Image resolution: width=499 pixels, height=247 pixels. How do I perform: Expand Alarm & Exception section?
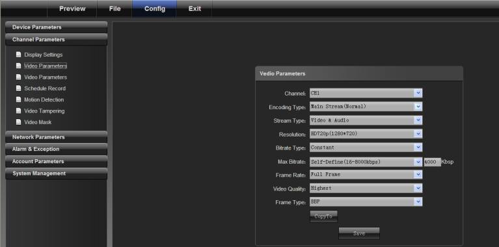pos(57,149)
